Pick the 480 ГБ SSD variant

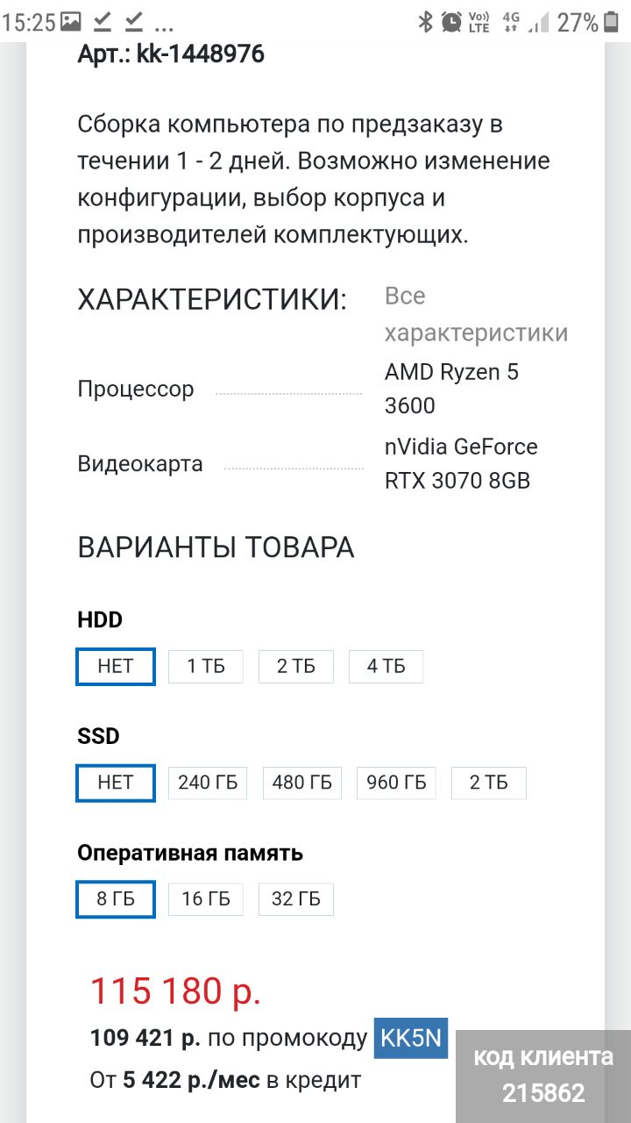(302, 783)
